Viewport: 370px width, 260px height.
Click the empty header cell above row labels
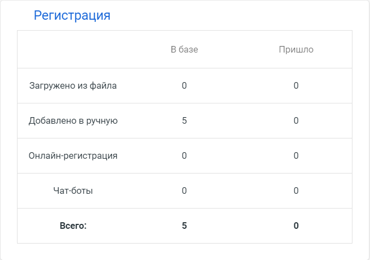coord(73,50)
